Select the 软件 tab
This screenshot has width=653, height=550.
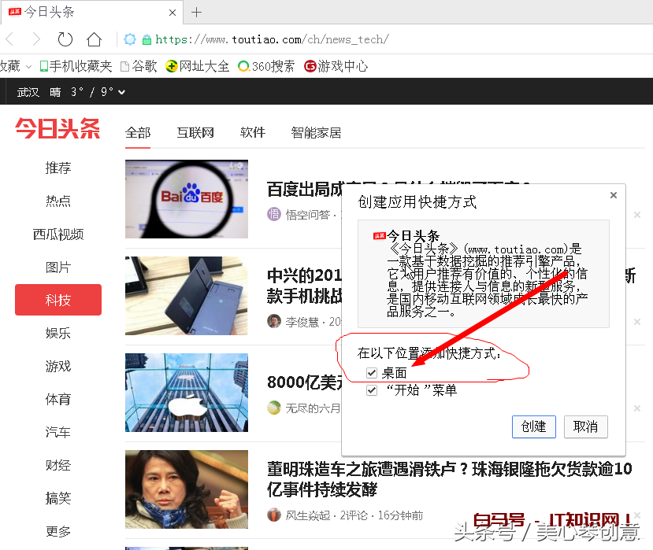(253, 133)
